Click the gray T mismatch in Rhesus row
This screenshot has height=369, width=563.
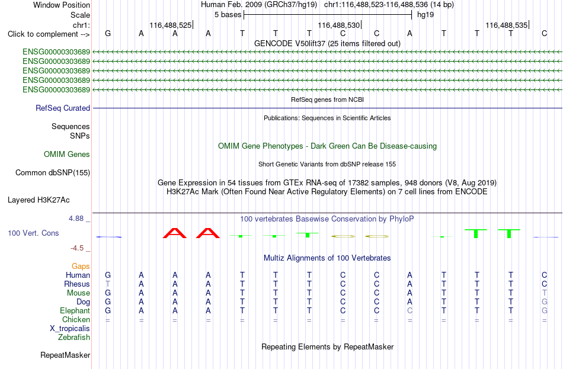108,284
